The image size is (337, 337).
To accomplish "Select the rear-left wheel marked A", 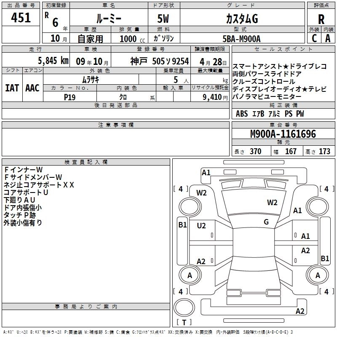I will click(190, 275).
